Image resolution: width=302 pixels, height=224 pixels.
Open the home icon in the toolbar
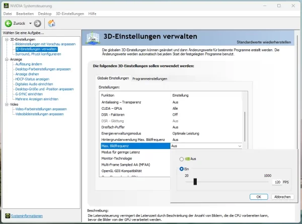click(x=51, y=23)
